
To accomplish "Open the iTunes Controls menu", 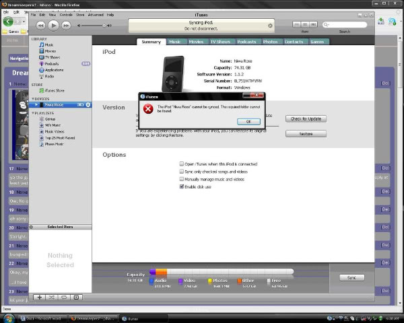I will (66, 15).
